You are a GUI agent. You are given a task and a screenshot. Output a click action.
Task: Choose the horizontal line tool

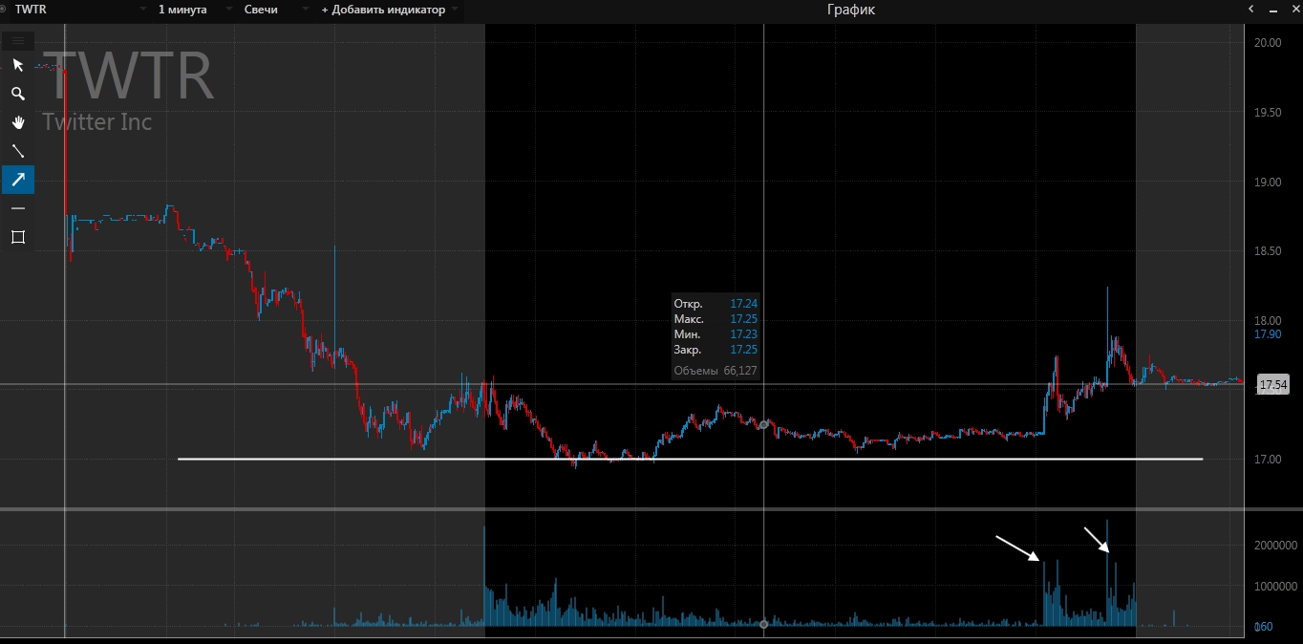tap(17, 208)
